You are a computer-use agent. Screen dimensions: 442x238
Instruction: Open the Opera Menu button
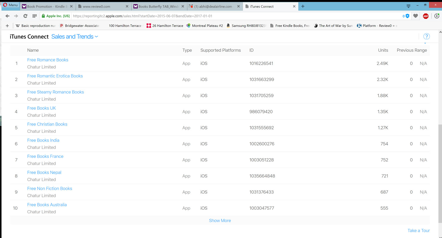point(10,5)
